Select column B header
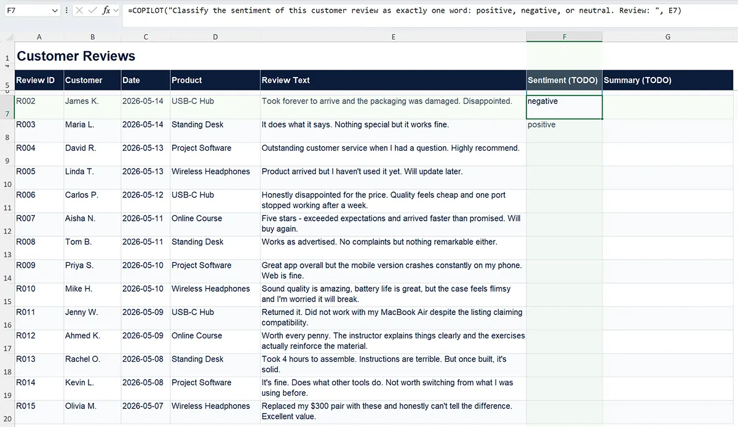The image size is (738, 427). tap(92, 37)
